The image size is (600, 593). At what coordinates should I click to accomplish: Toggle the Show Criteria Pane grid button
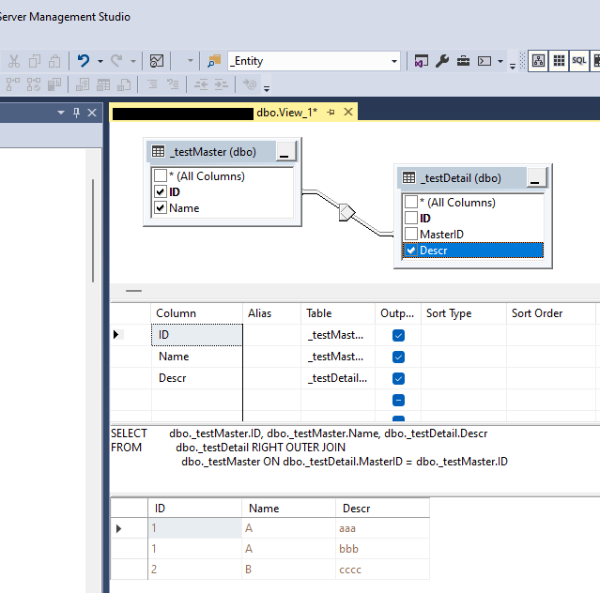(559, 61)
